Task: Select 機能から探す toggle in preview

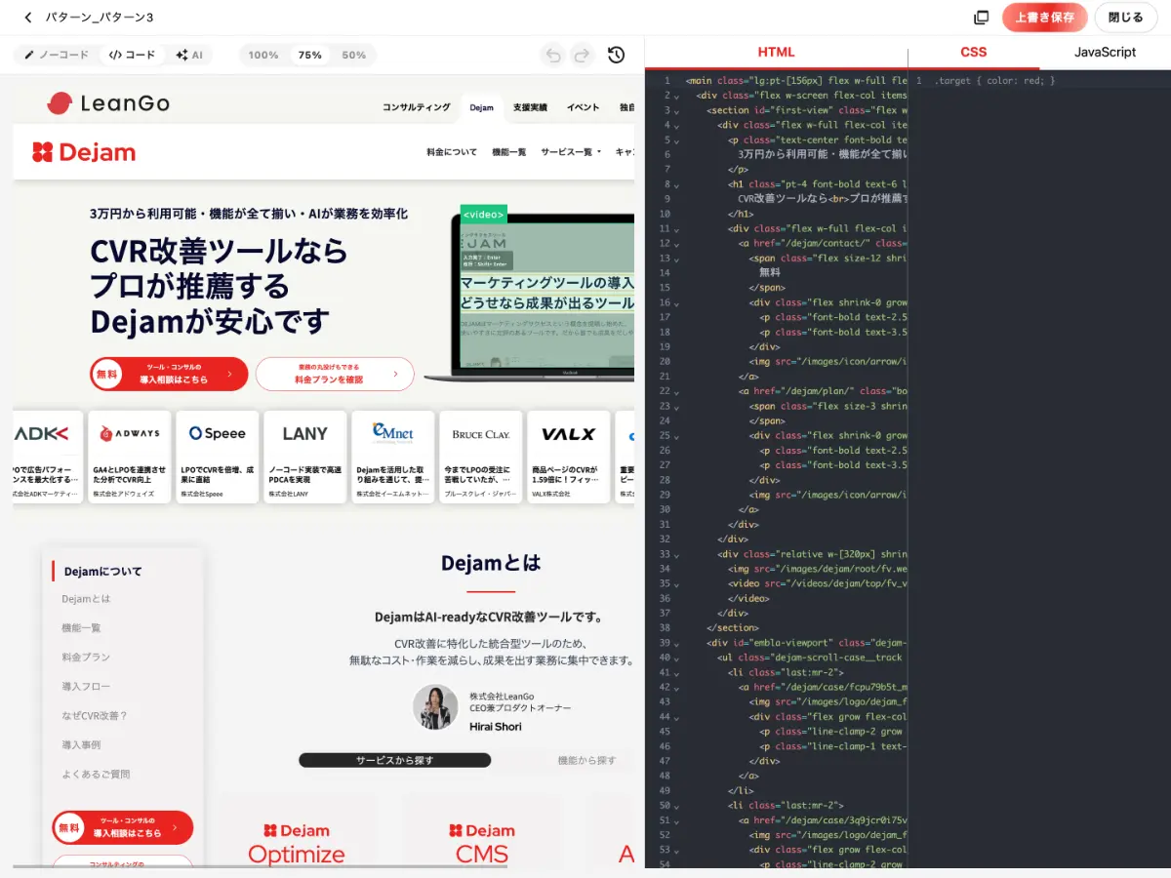Action: 586,760
